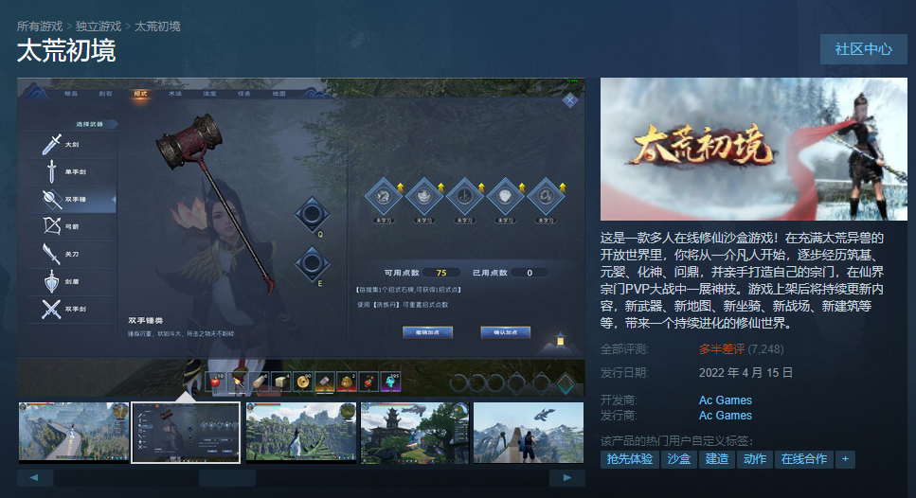Screen dimensions: 916x498
Task: Click the thumbnail strip scrollbar handle
Action: click(227, 477)
